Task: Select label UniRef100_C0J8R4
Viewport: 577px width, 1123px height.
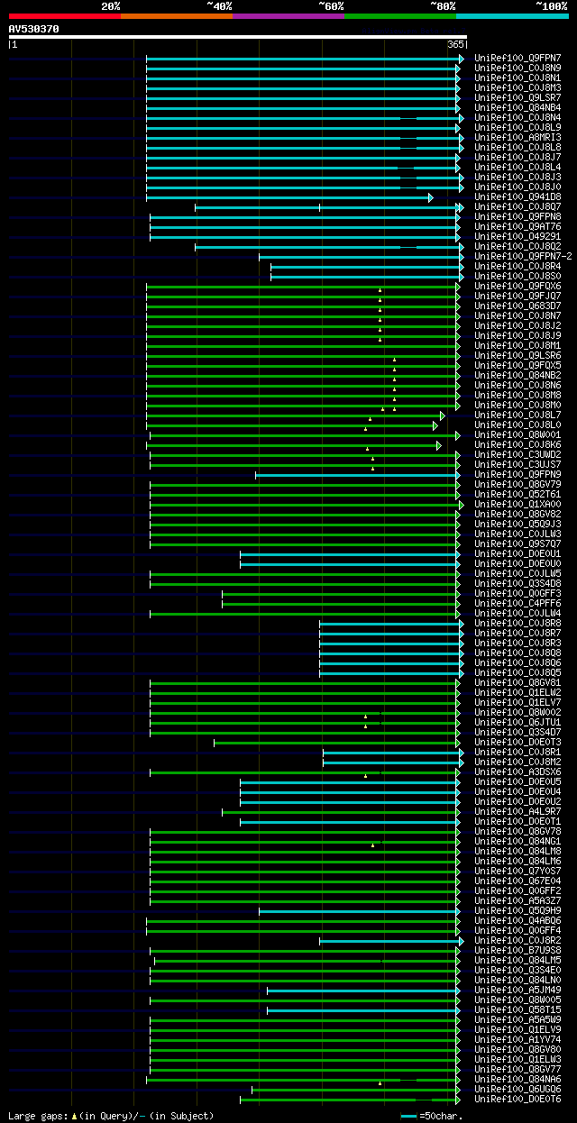Action: [x=517, y=267]
